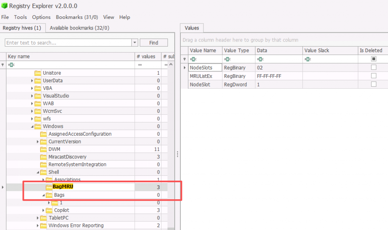This screenshot has width=388, height=230.
Task: Click the Find button
Action: click(x=153, y=43)
